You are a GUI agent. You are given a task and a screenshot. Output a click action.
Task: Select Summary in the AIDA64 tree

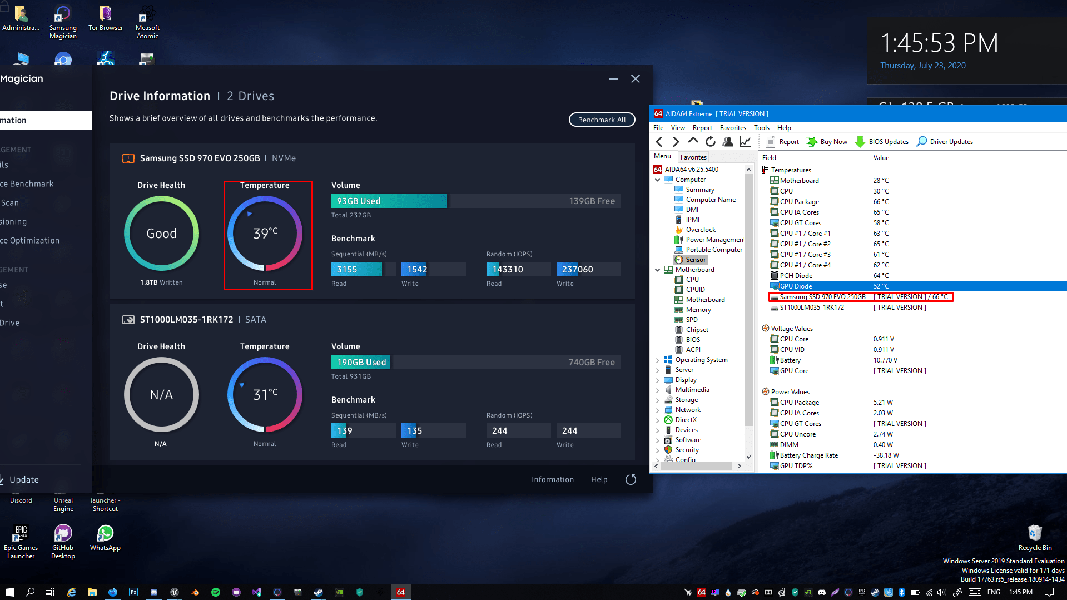pos(700,190)
